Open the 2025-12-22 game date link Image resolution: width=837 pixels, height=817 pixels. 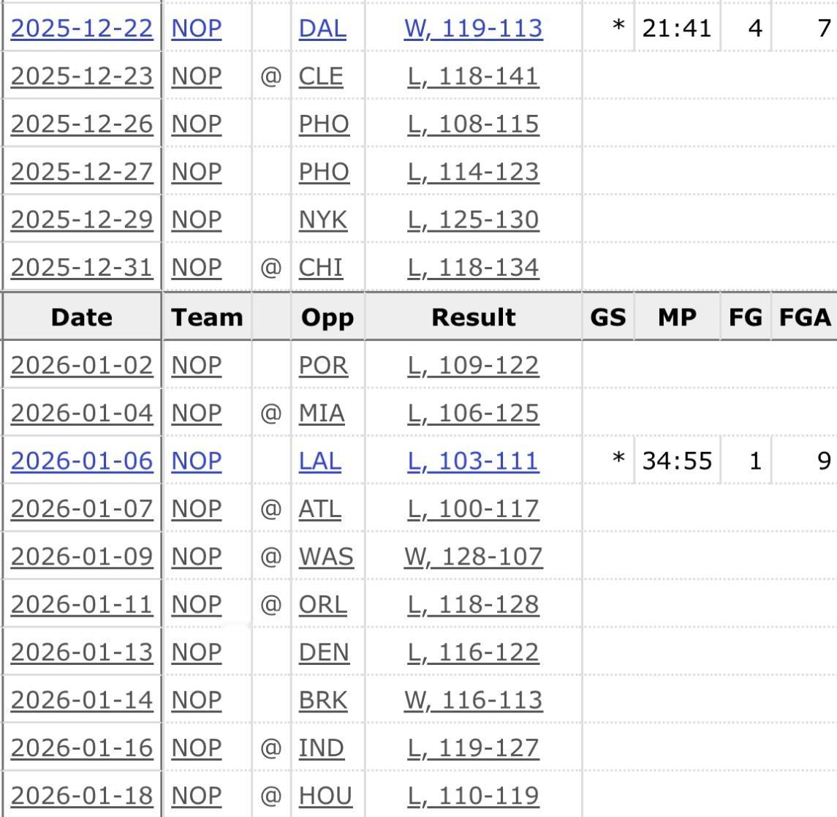[82, 28]
